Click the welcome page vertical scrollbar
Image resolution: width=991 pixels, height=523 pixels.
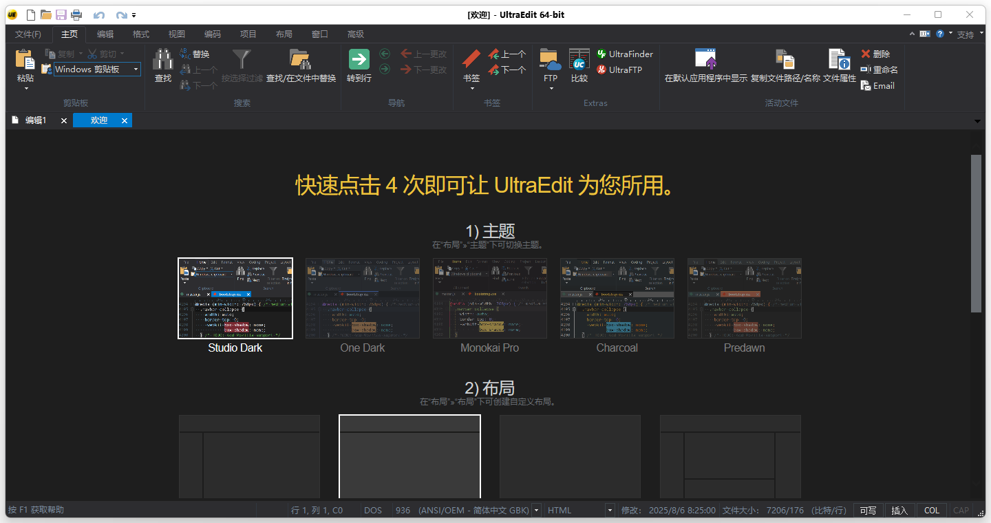pyautogui.click(x=976, y=234)
